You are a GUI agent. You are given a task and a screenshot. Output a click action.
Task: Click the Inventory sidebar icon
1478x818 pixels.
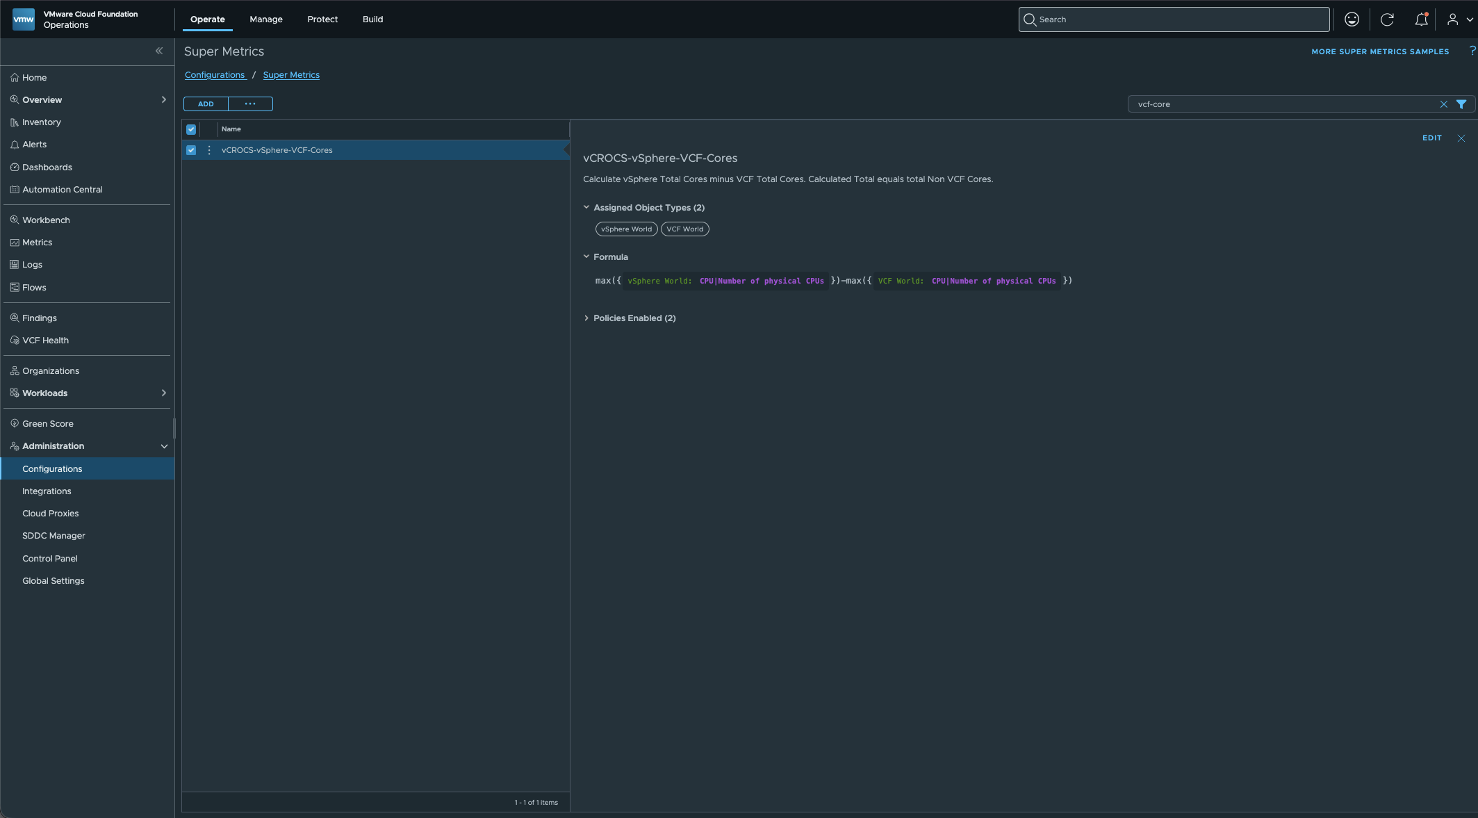click(15, 122)
